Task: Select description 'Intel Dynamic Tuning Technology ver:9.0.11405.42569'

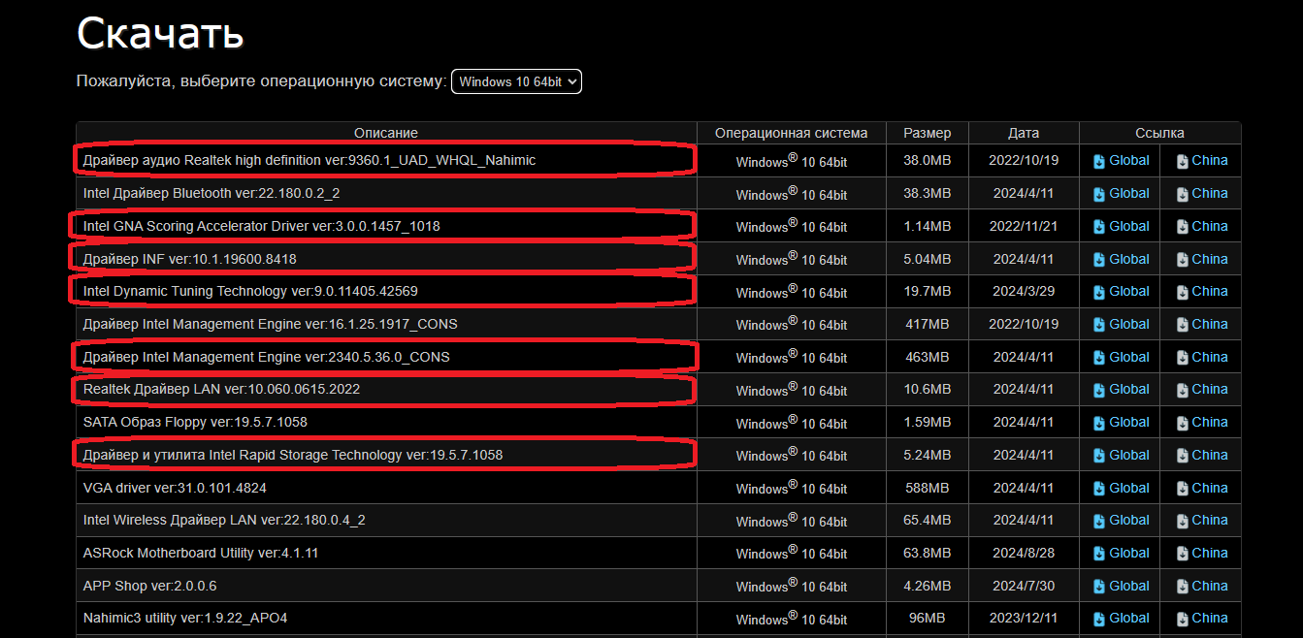Action: [x=250, y=291]
